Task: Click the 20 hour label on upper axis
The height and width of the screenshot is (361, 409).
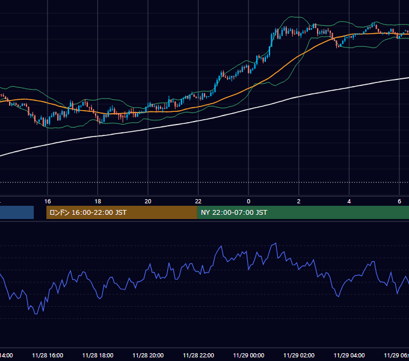Action: 148,202
